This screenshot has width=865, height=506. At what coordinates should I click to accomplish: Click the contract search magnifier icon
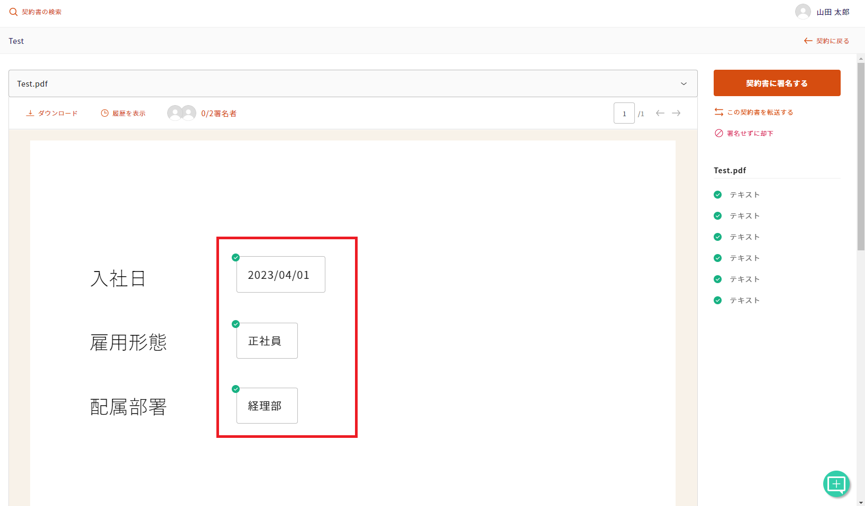(x=13, y=12)
